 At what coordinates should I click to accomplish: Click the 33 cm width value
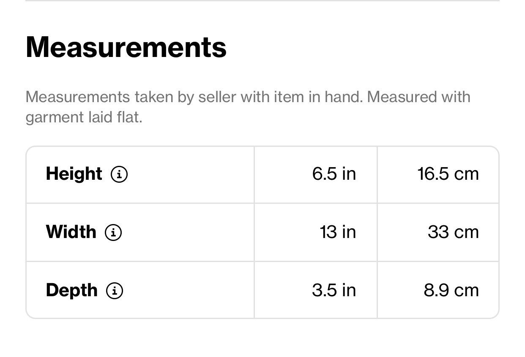click(453, 232)
